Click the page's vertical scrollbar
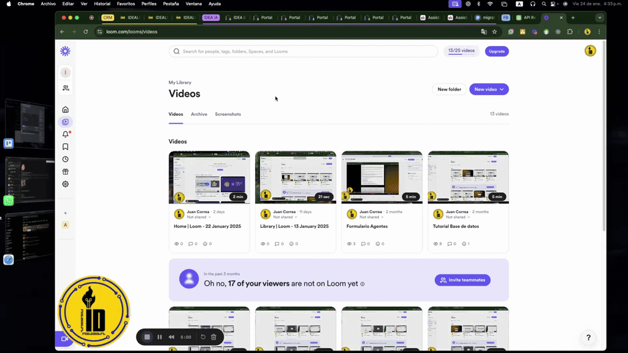This screenshot has width=628, height=353. point(604,136)
